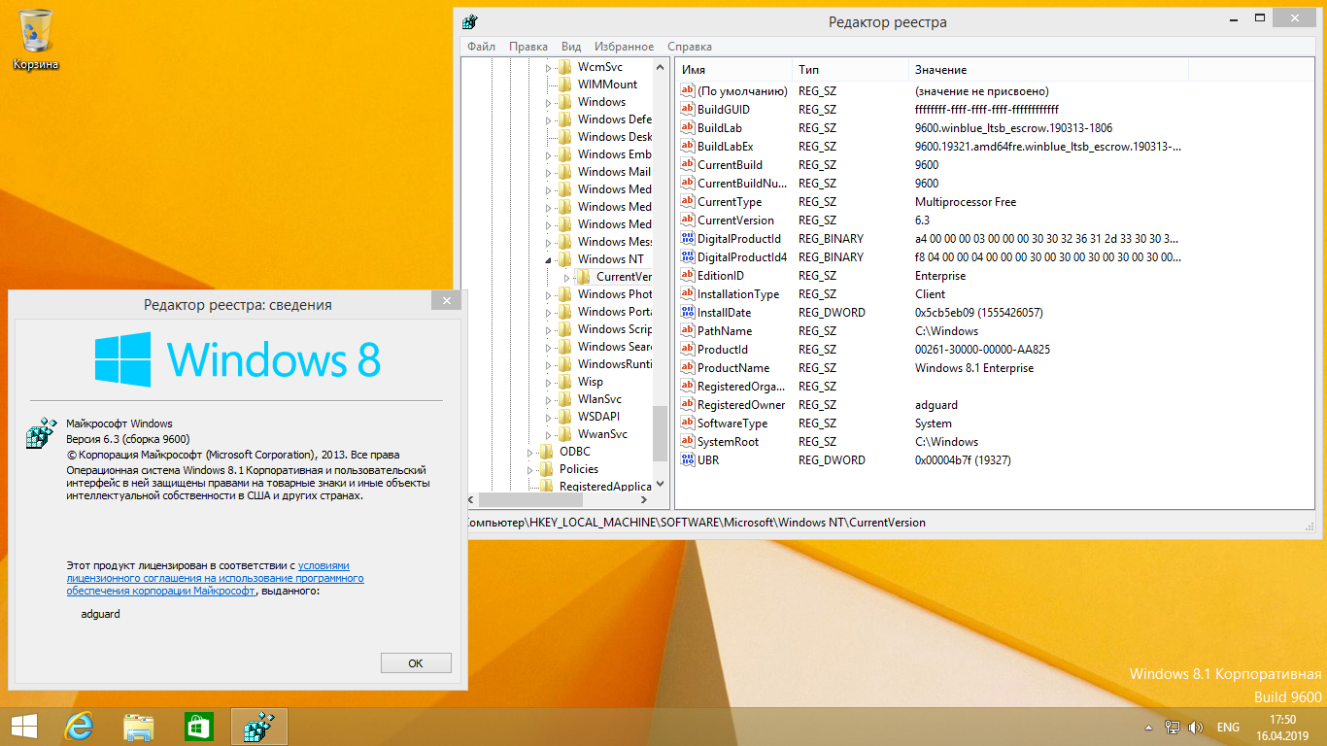Select the BuildLab string value icon
Screen dimensions: 1327x746
tap(688, 128)
